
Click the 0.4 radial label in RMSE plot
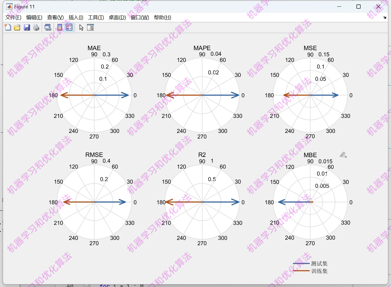click(x=107, y=161)
